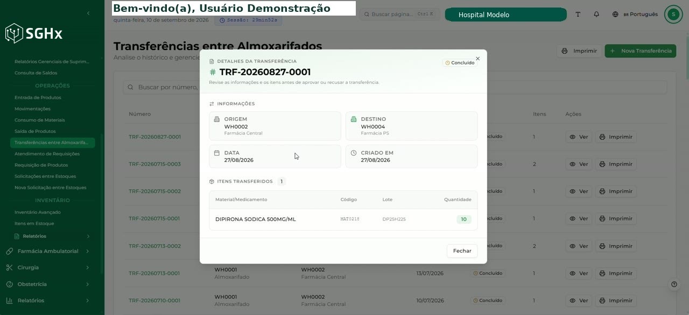Screen dimensions: 689x315
Task: Open Nova Solicitação entre Estoques item
Action: point(51,188)
